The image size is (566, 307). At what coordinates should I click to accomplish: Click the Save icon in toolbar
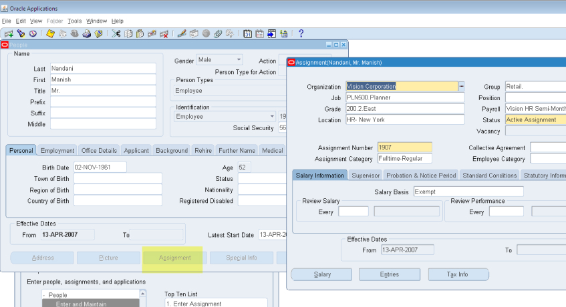point(51,33)
